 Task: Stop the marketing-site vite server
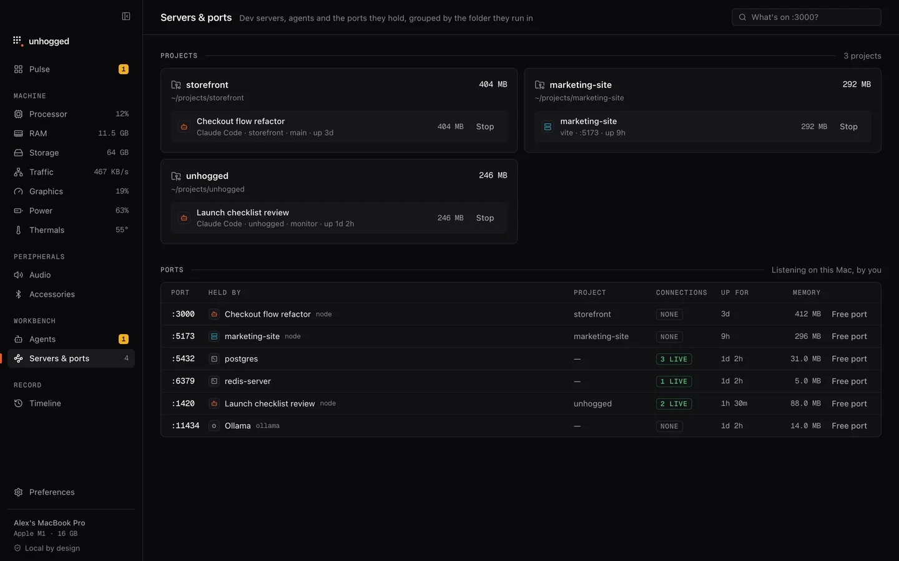[848, 127]
